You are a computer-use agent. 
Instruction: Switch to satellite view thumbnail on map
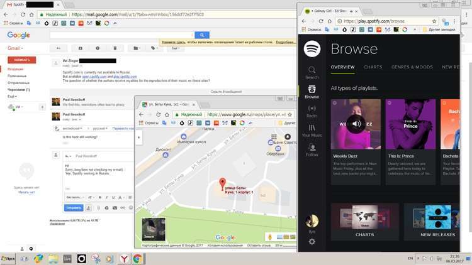(154, 229)
